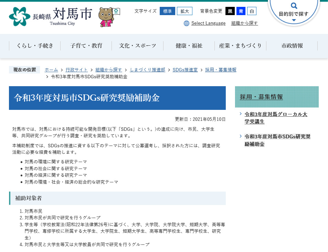Click 組織から探す at the top right
This screenshot has width=328, height=252.
click(244, 23)
